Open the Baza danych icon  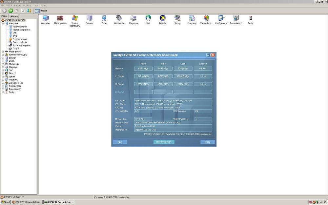point(236,18)
